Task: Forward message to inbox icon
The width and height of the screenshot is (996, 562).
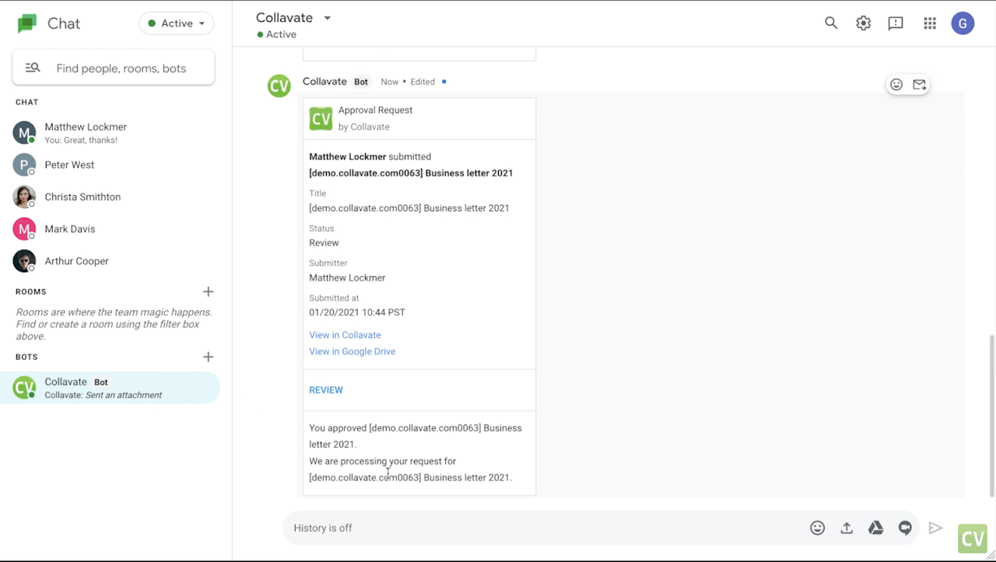Action: (x=919, y=85)
